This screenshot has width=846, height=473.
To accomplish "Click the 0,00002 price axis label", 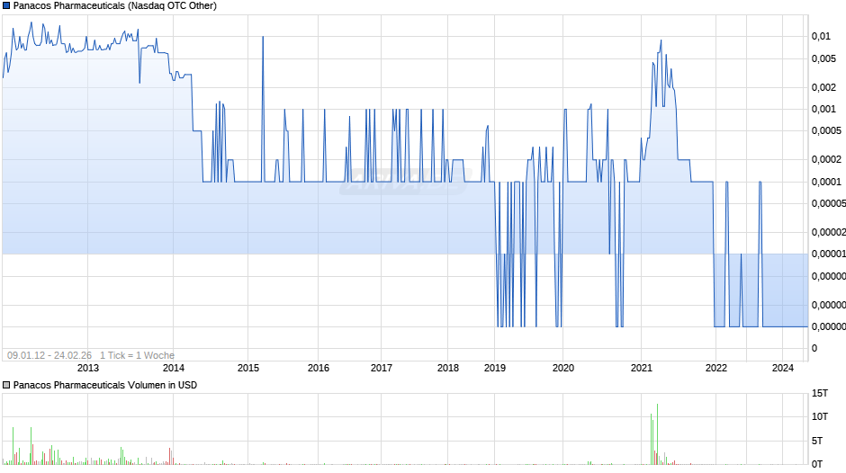I will (x=829, y=232).
